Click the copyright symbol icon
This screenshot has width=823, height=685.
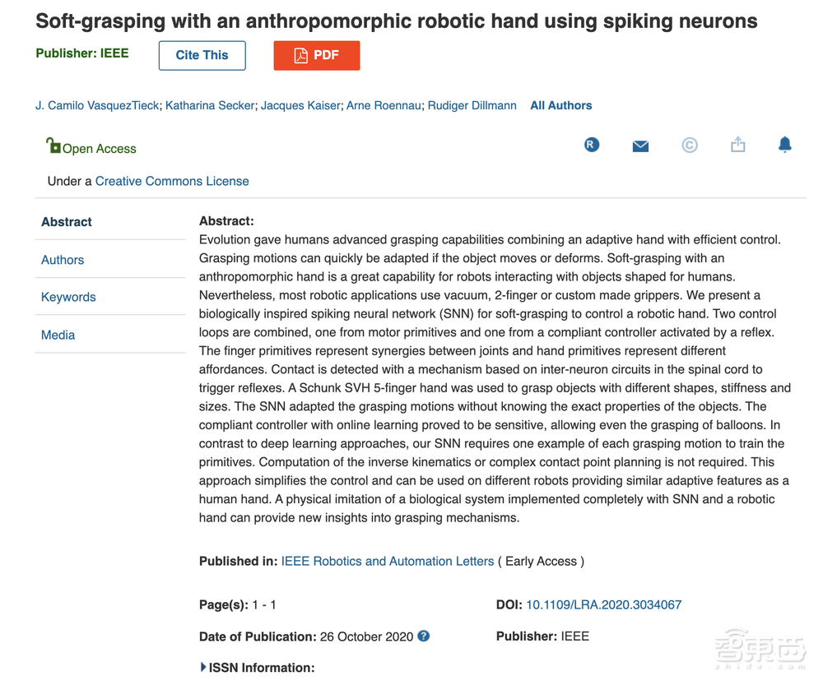click(690, 146)
